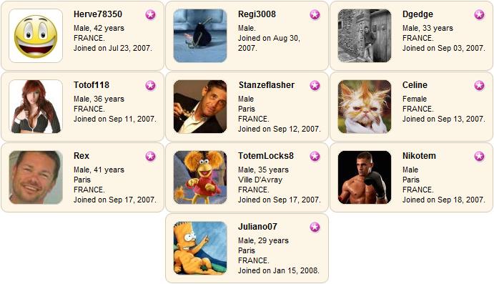Click the star icon next to TotemLocks8
Viewport: 494px width, 284px height.
coord(315,157)
